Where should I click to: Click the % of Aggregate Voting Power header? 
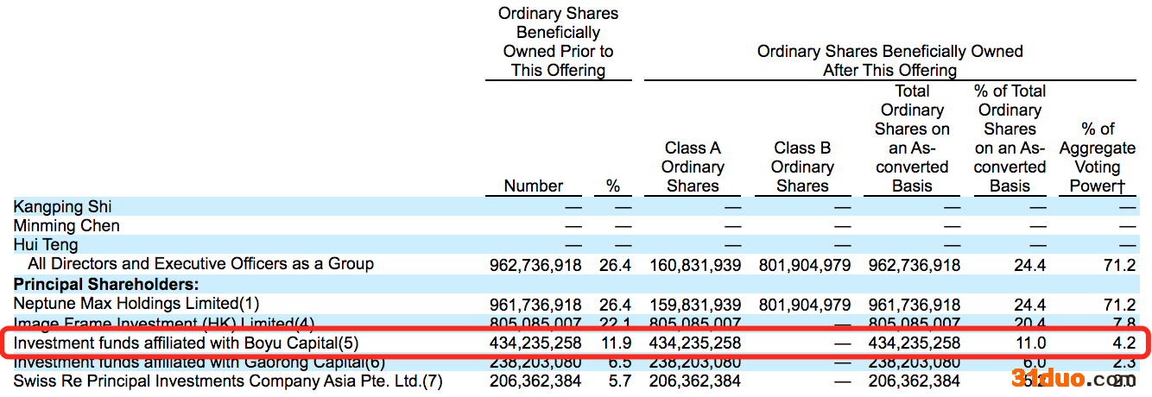point(1097,158)
